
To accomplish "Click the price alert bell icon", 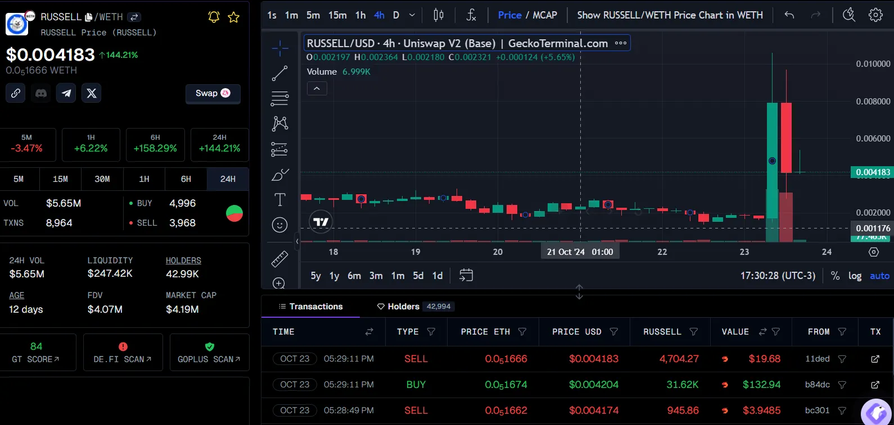I will [x=214, y=17].
